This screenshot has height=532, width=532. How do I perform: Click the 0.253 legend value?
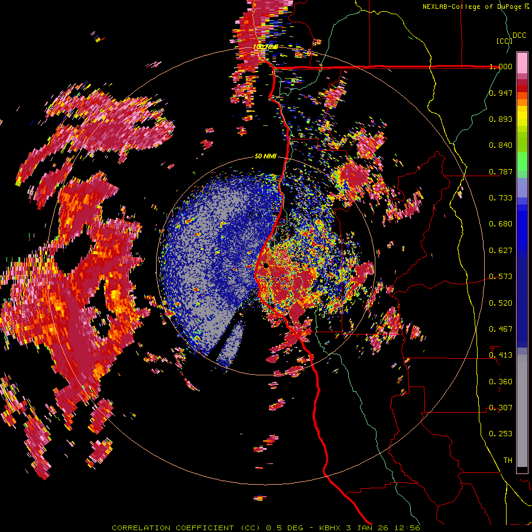click(501, 434)
